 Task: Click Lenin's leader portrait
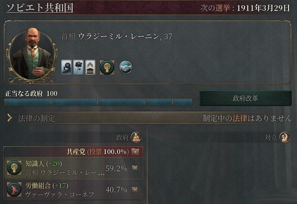click(32, 54)
